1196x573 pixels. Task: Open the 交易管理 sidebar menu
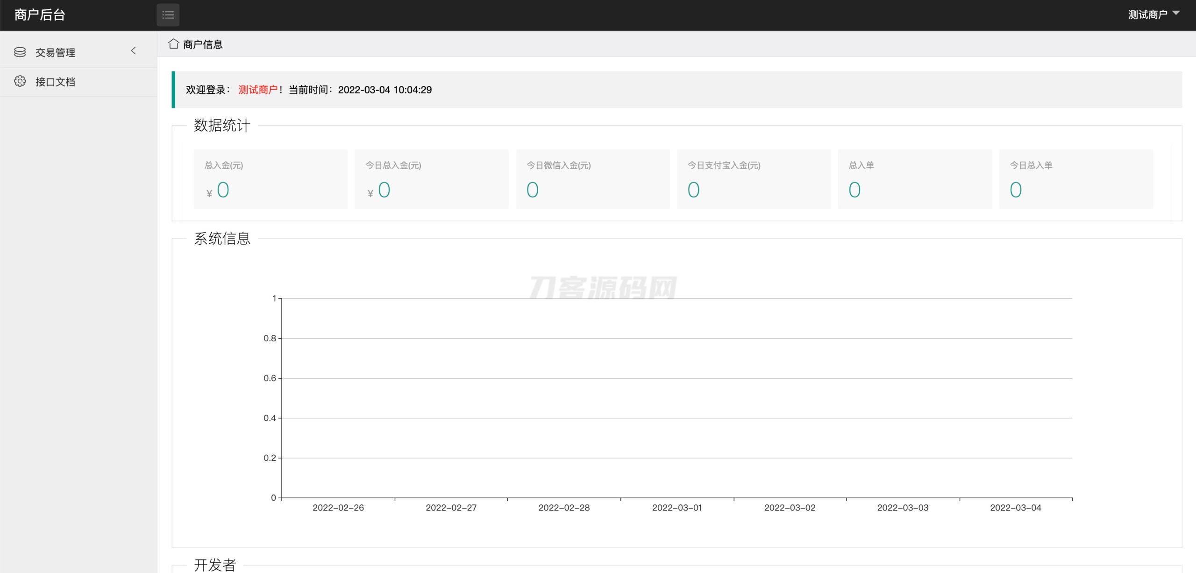tap(55, 52)
